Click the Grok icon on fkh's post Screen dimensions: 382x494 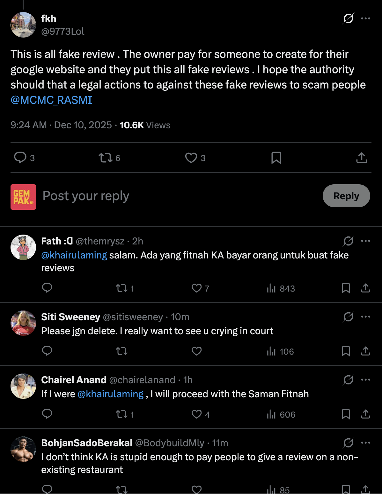tap(348, 18)
